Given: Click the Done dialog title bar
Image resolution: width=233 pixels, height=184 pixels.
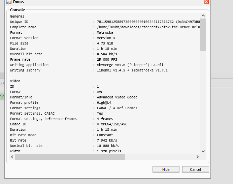Looking at the screenshot, I should (101, 2).
